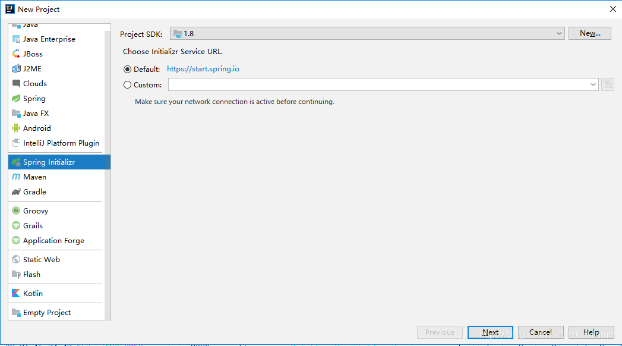Click the Empty Project folder icon
Viewport: 622px width, 346px height.
pos(16,312)
